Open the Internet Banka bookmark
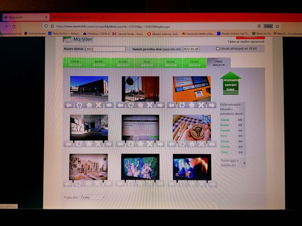The height and width of the screenshot is (226, 302). 128,34
